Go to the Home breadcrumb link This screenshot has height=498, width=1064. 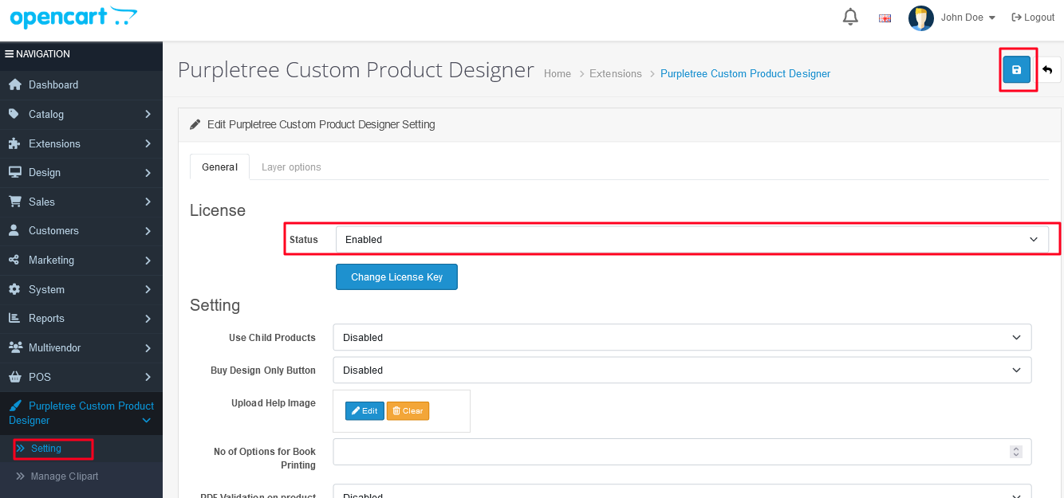point(558,73)
